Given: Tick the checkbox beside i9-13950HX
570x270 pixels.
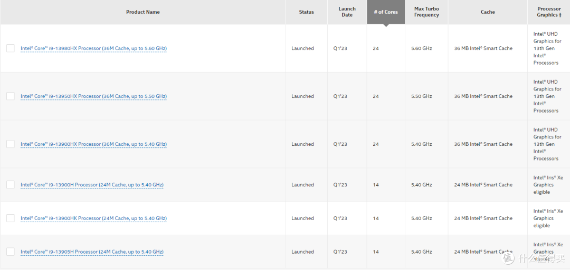Looking at the screenshot, I should click(11, 96).
